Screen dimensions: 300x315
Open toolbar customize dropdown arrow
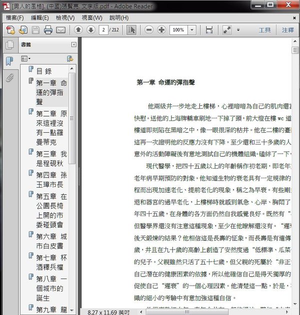(238, 30)
